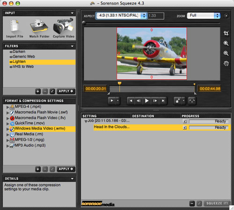Viewport: 234px width, 210px height.
Task: Edit job with pencil near Squeeze It
Action: pos(199,203)
